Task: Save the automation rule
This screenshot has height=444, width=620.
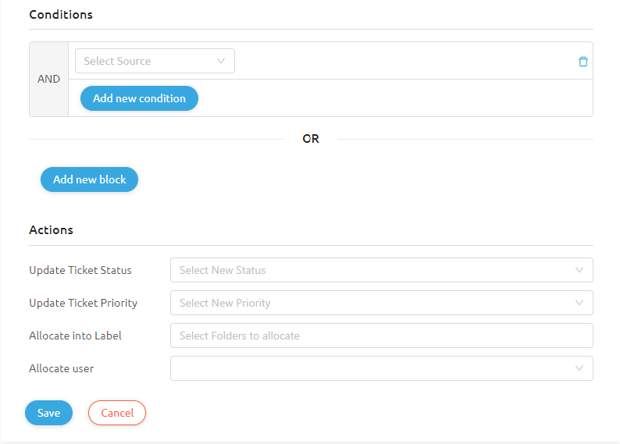Action: coord(48,413)
